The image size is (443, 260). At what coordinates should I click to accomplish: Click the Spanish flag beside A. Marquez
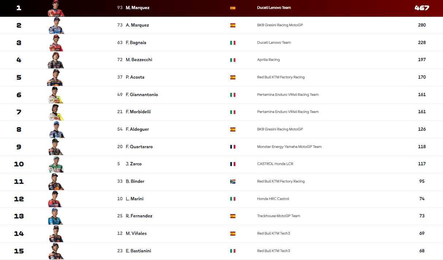[233, 25]
